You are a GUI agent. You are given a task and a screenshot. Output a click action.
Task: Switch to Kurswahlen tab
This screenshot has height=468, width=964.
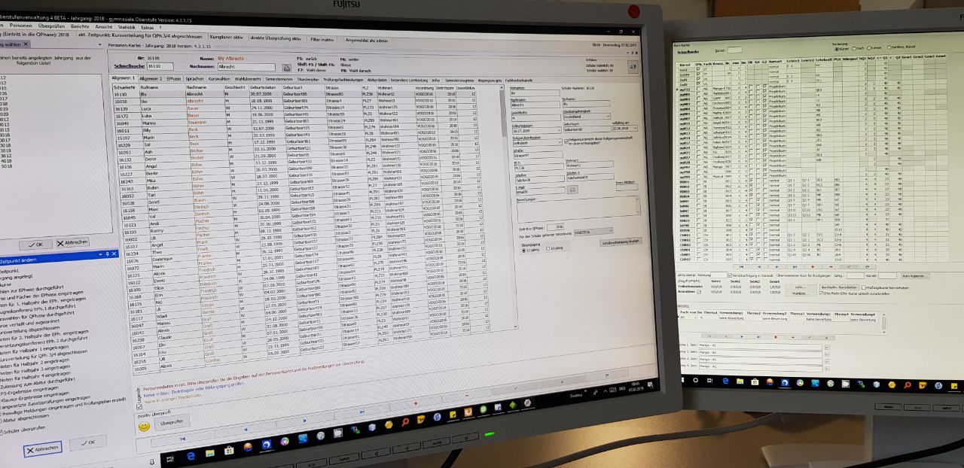219,78
